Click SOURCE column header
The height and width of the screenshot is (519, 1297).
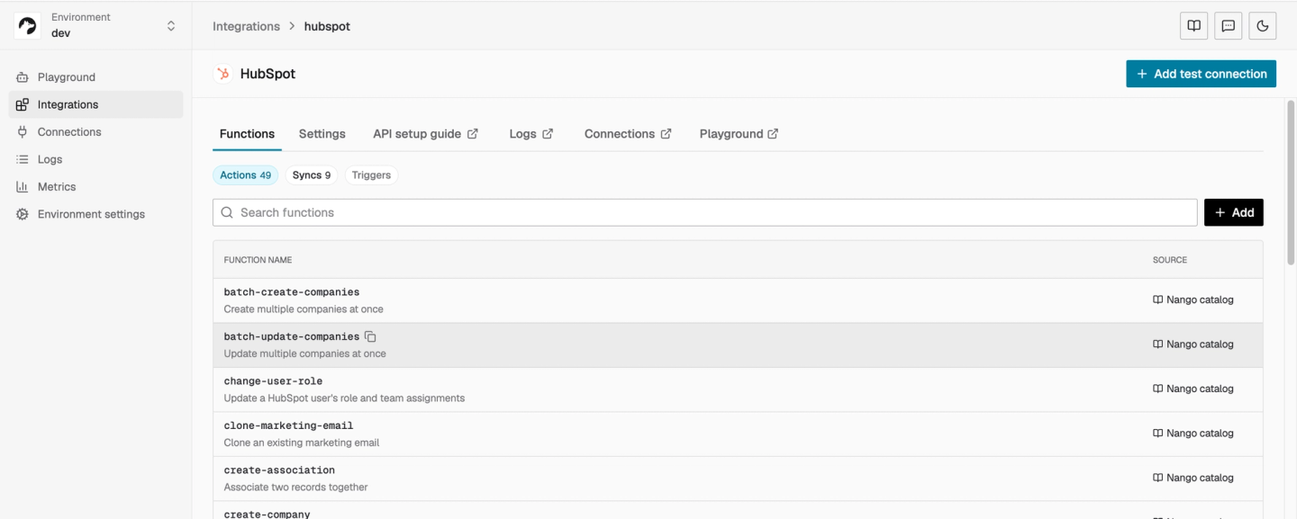pos(1170,260)
